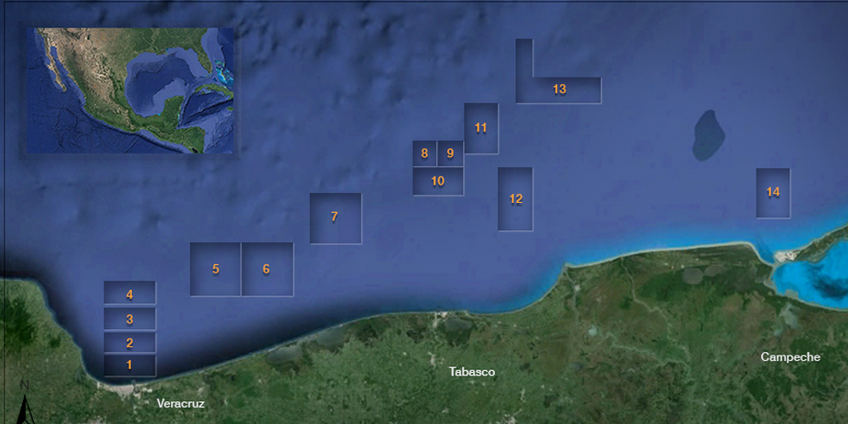Select block 9 small square

tap(450, 154)
